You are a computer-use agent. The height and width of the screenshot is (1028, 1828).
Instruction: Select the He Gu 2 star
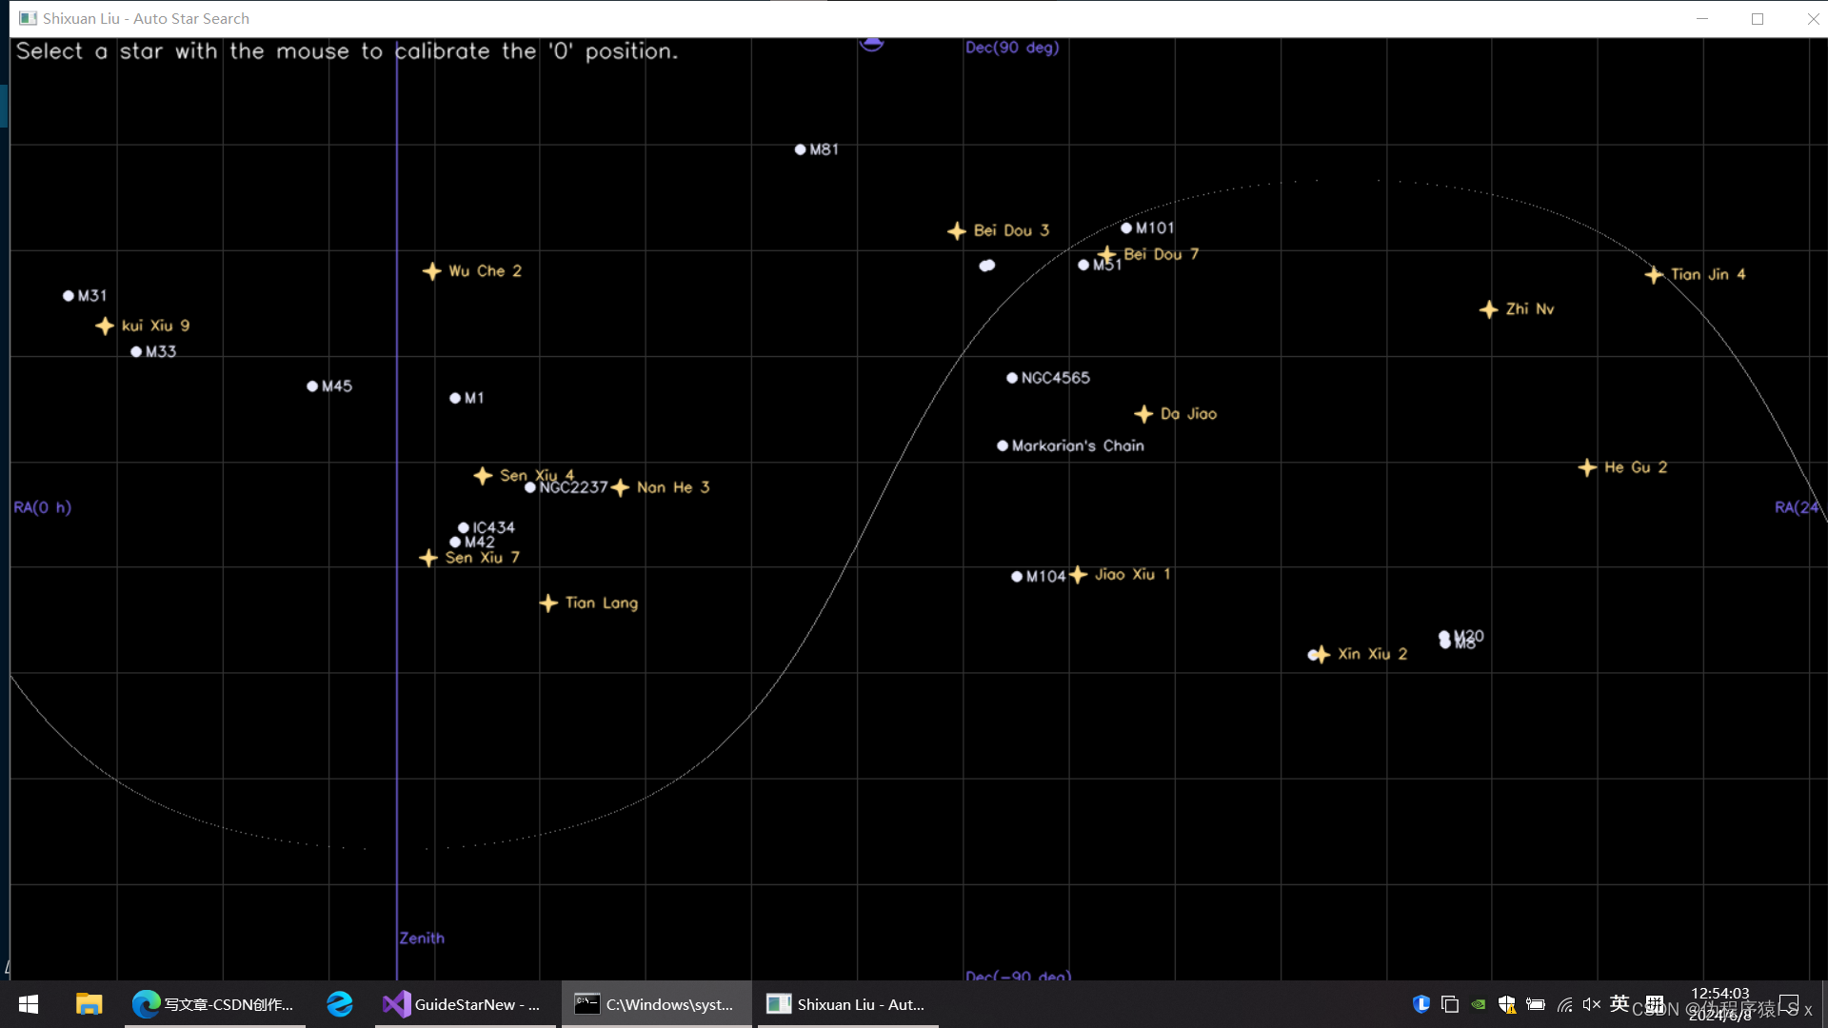pos(1587,467)
